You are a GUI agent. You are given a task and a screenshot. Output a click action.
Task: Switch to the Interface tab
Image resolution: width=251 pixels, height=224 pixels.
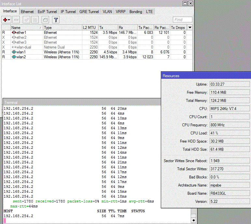(10, 11)
